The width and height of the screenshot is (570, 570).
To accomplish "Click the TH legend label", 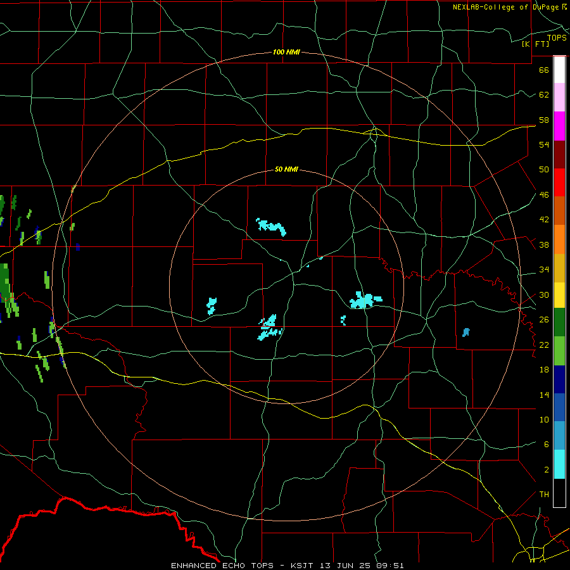I will point(544,495).
